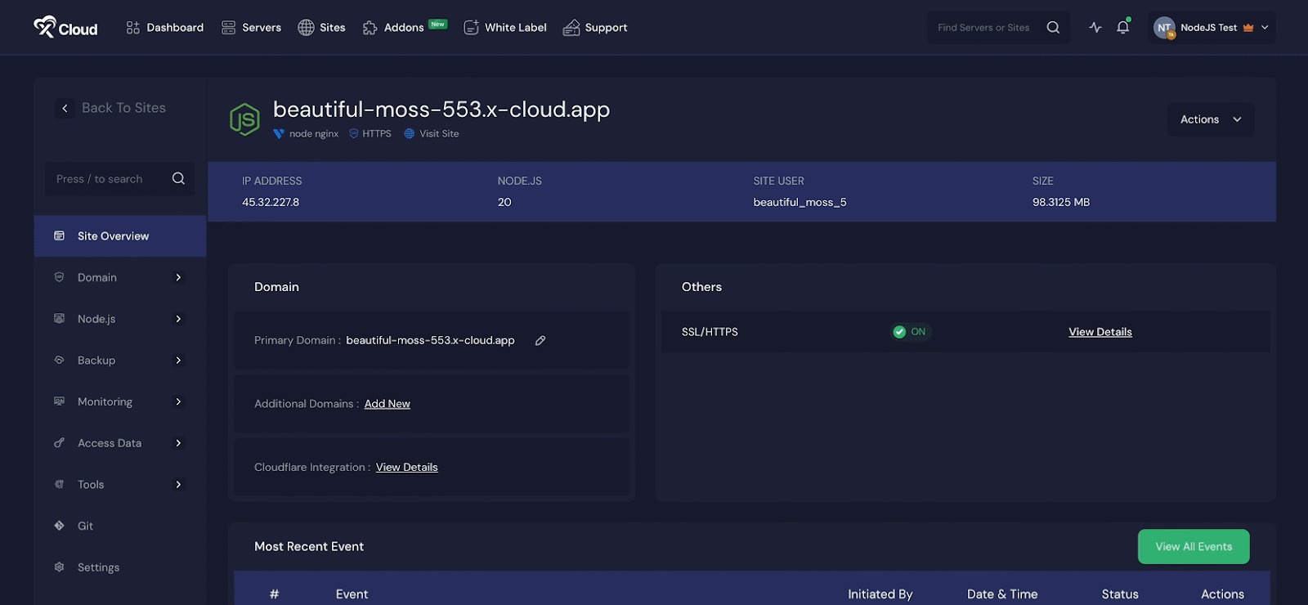Edit primary domain with pencil icon

(540, 340)
